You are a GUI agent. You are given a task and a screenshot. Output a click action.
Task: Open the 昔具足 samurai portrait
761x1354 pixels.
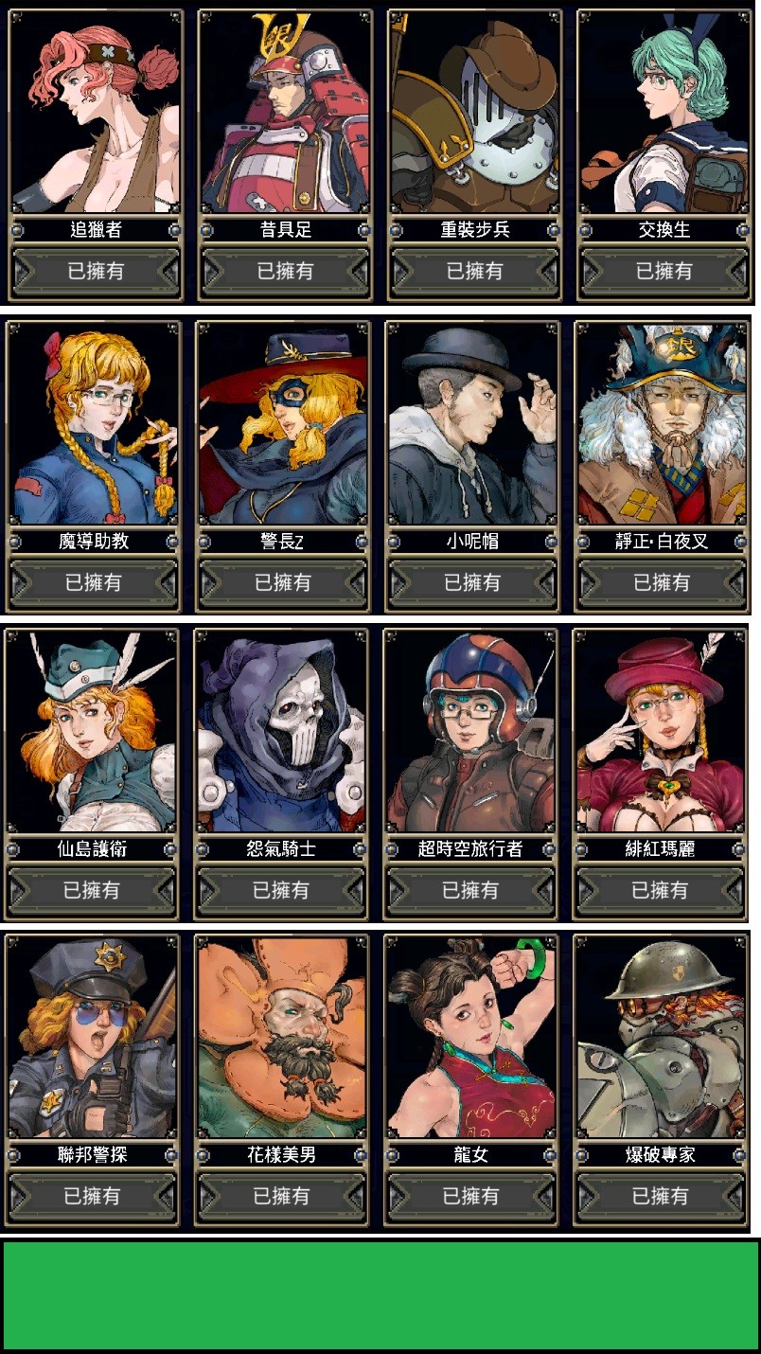(285, 114)
